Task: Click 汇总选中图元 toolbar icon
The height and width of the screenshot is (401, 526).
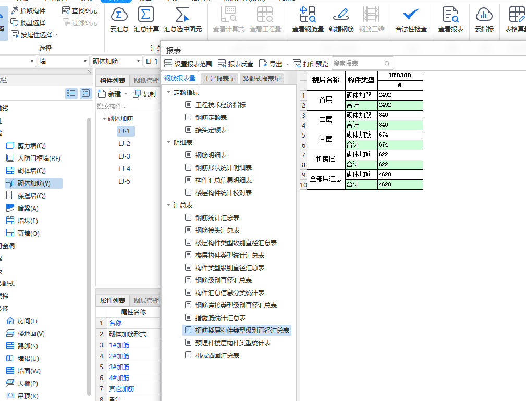Action: click(x=183, y=19)
